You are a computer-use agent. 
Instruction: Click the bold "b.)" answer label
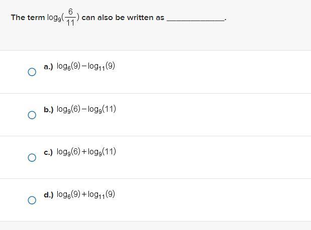(x=49, y=109)
